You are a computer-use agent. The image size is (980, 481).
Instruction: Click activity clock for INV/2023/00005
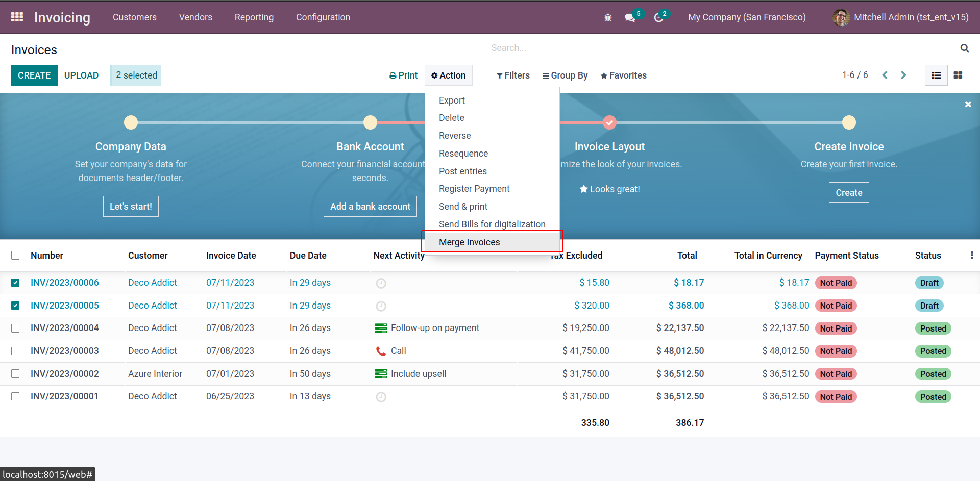(381, 306)
